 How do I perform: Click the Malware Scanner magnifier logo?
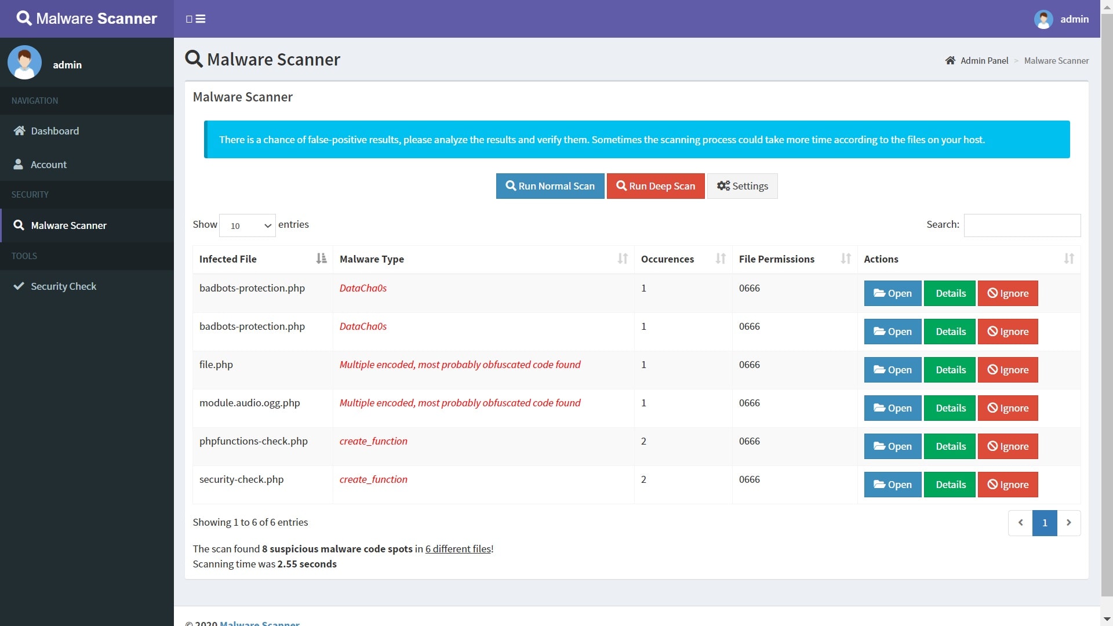(x=24, y=19)
